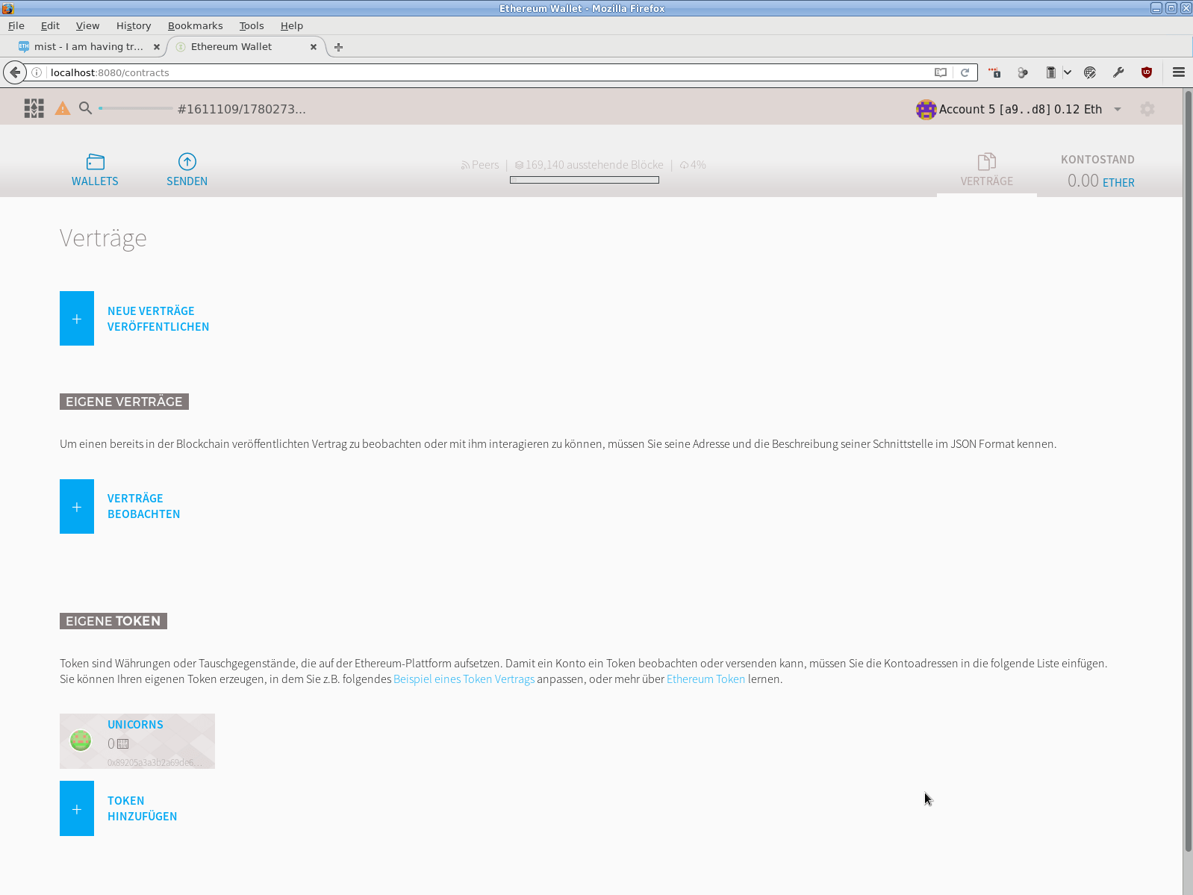1193x895 pixels.
Task: Open the Wallets tab
Action: click(95, 170)
